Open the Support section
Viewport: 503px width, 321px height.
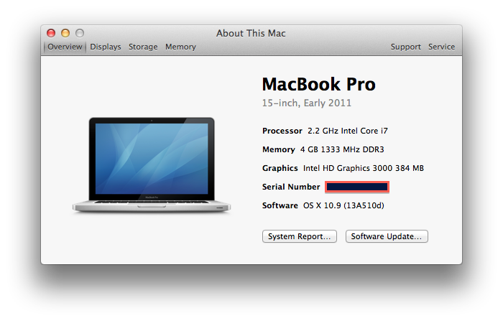[405, 47]
